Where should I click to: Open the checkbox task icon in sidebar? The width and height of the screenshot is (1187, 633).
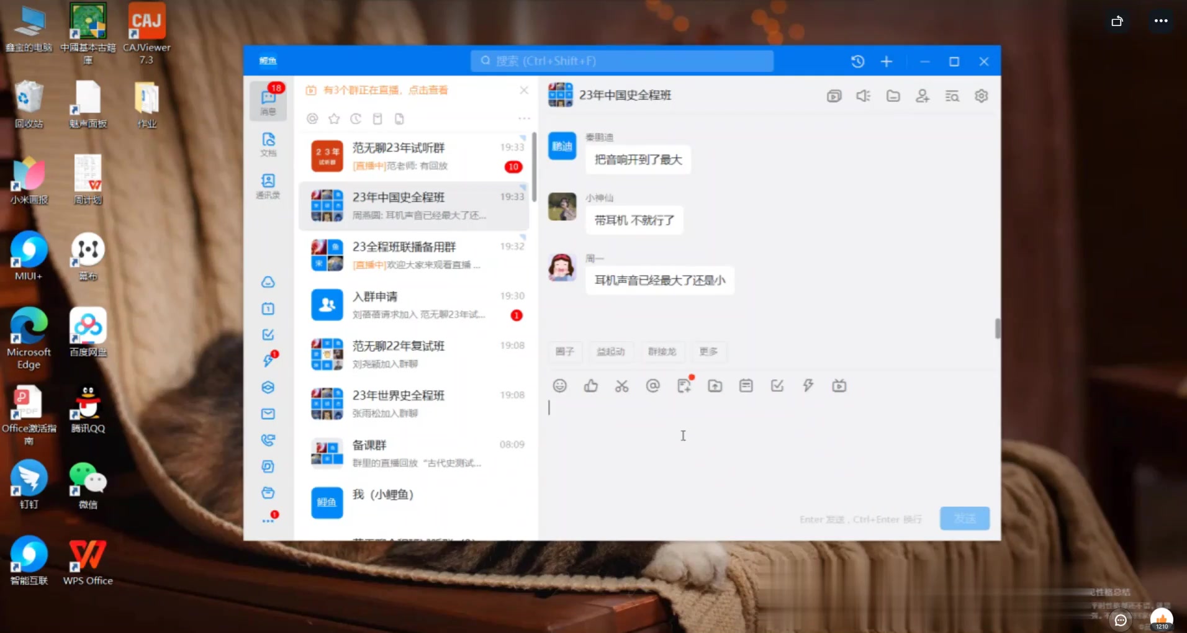(268, 335)
